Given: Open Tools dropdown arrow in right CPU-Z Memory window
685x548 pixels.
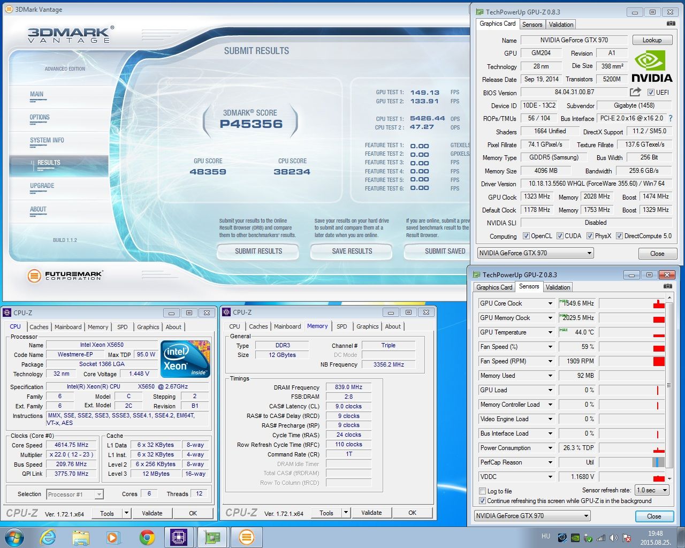Looking at the screenshot, I should [346, 512].
